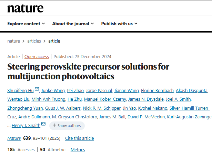Screen dimensions: 212x154
Task: Click the Open access link
Action: click(x=37, y=56)
